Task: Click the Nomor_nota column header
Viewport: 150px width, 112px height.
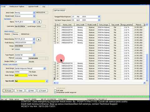Action: (x=67, y=25)
